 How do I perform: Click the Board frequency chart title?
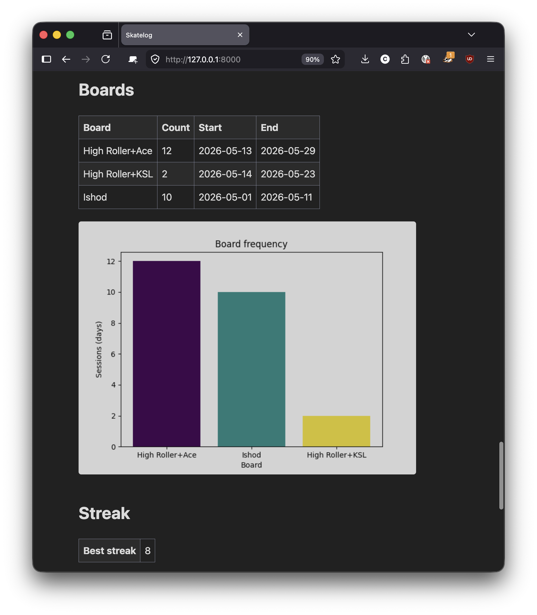(x=251, y=244)
